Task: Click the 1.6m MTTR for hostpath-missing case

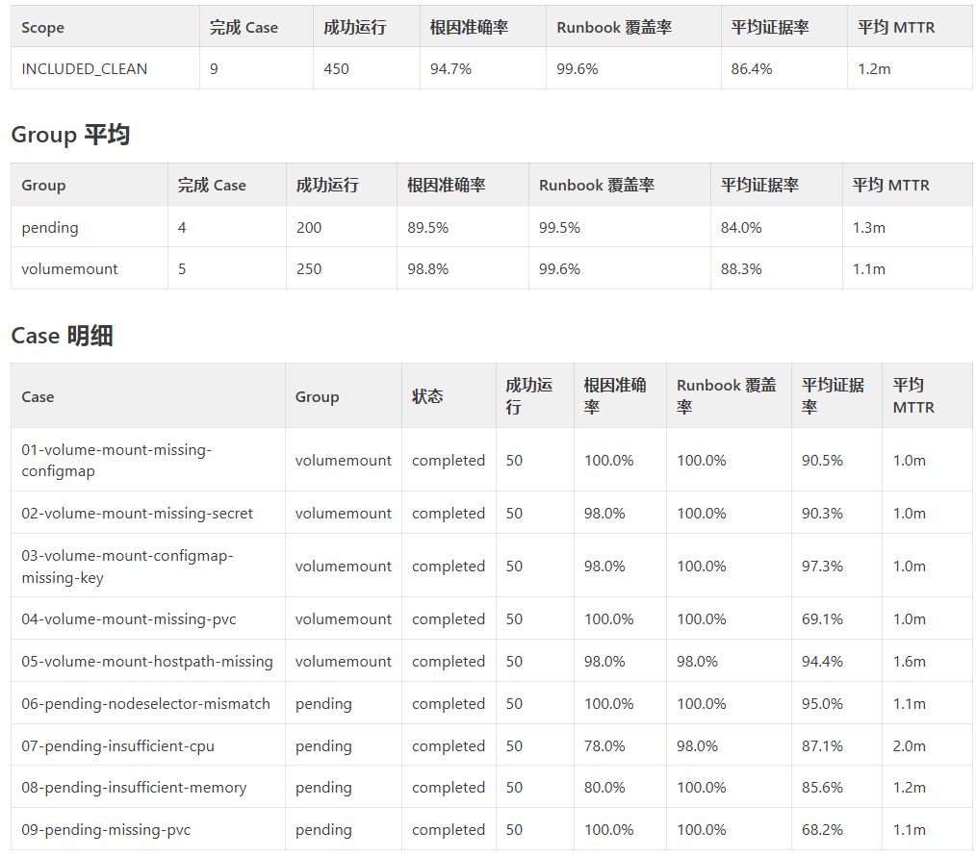Action: click(909, 661)
